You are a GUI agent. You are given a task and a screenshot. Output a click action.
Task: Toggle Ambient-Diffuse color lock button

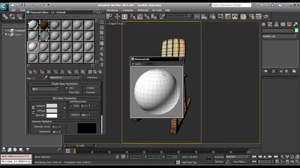(x=33, y=107)
